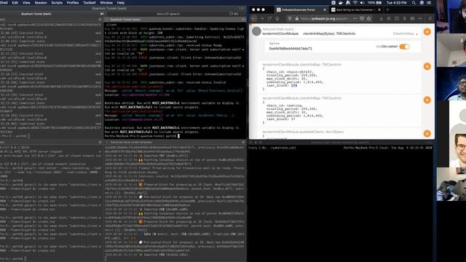Close the Polkadot/Substrate Portal tab
The image size is (466, 262).
coord(325,9)
